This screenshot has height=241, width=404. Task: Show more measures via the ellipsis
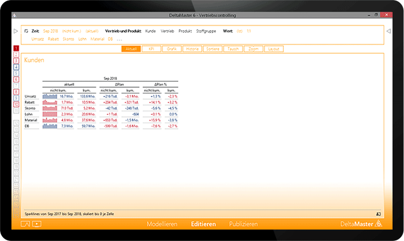point(119,40)
